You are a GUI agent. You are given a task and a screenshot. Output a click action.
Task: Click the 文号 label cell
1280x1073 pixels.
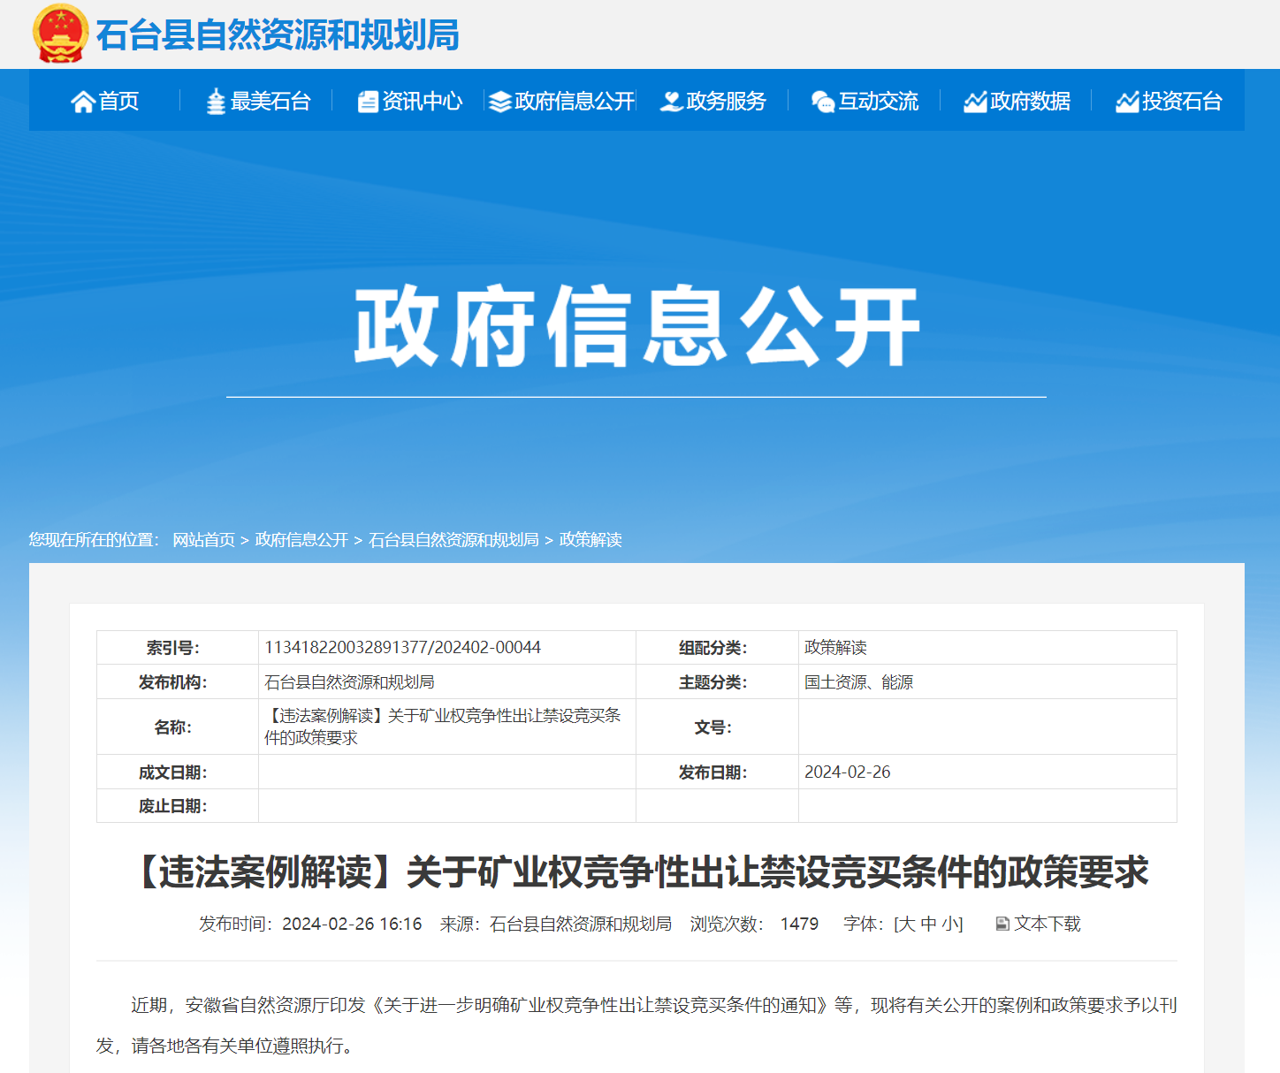click(x=718, y=727)
